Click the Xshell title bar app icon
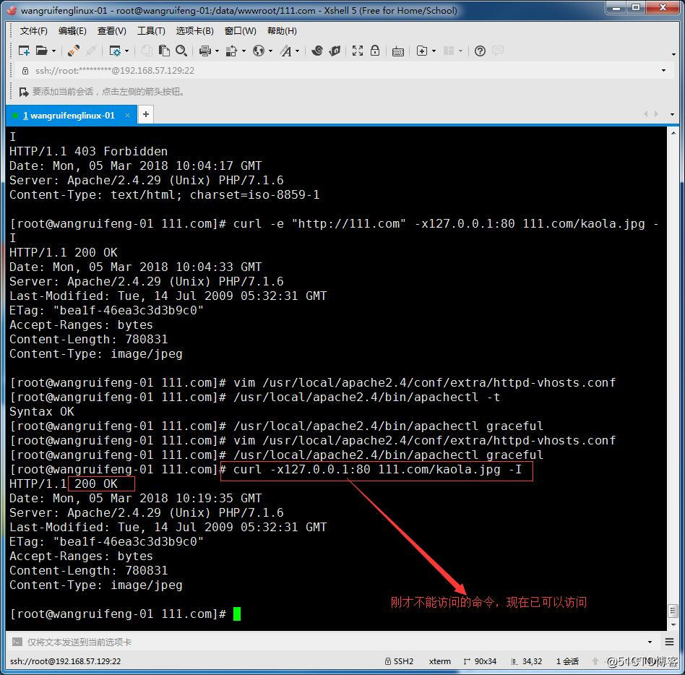 coord(12,11)
